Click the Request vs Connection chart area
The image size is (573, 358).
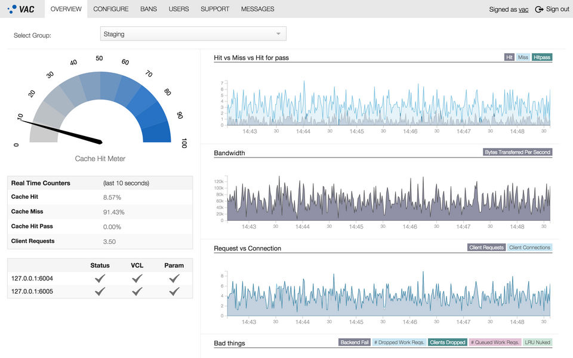pos(389,294)
